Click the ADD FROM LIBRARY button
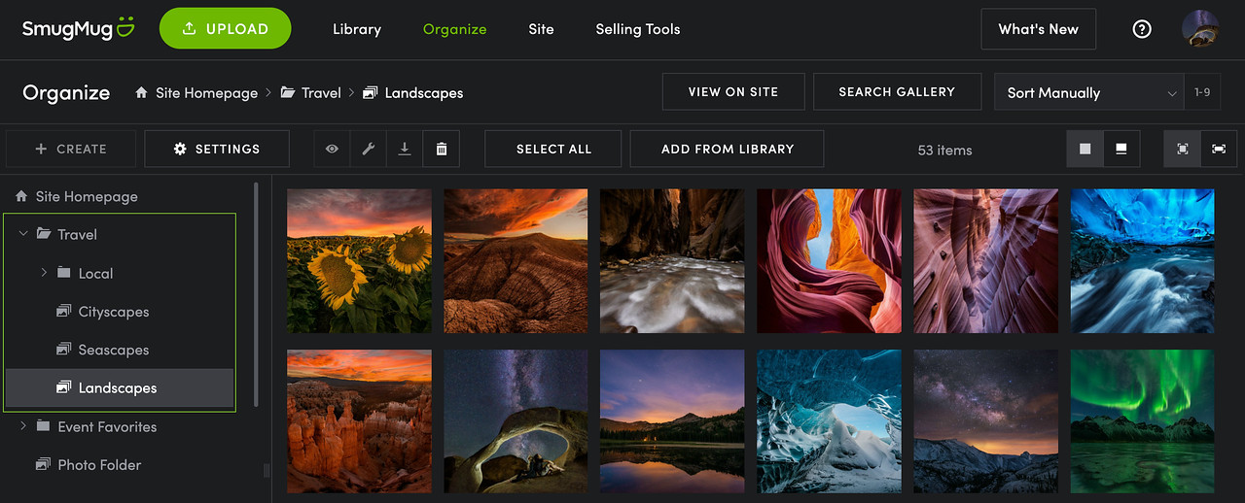 [728, 149]
